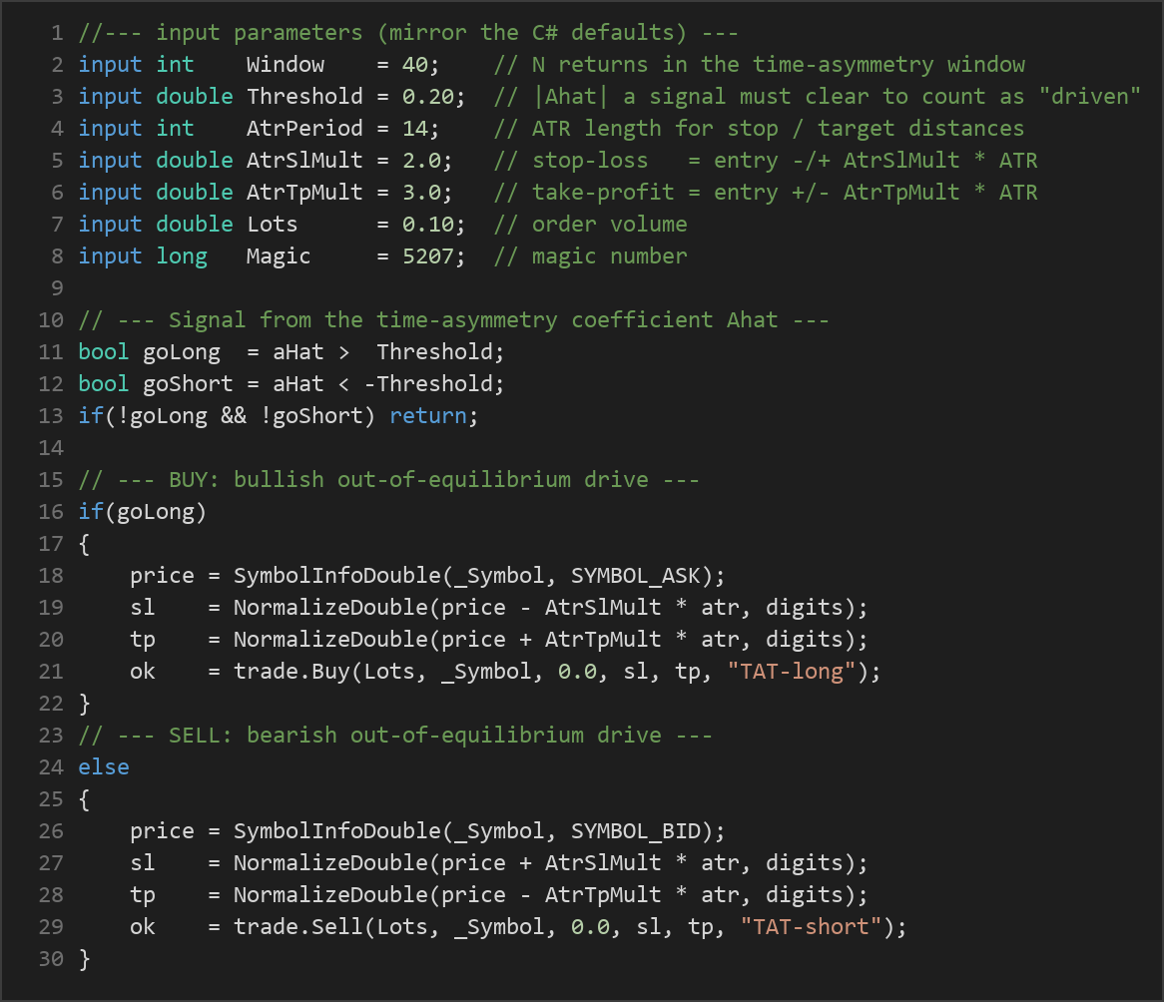
Task: Click the 'AtrSlMult' input name on line 5
Action: pyautogui.click(x=304, y=161)
